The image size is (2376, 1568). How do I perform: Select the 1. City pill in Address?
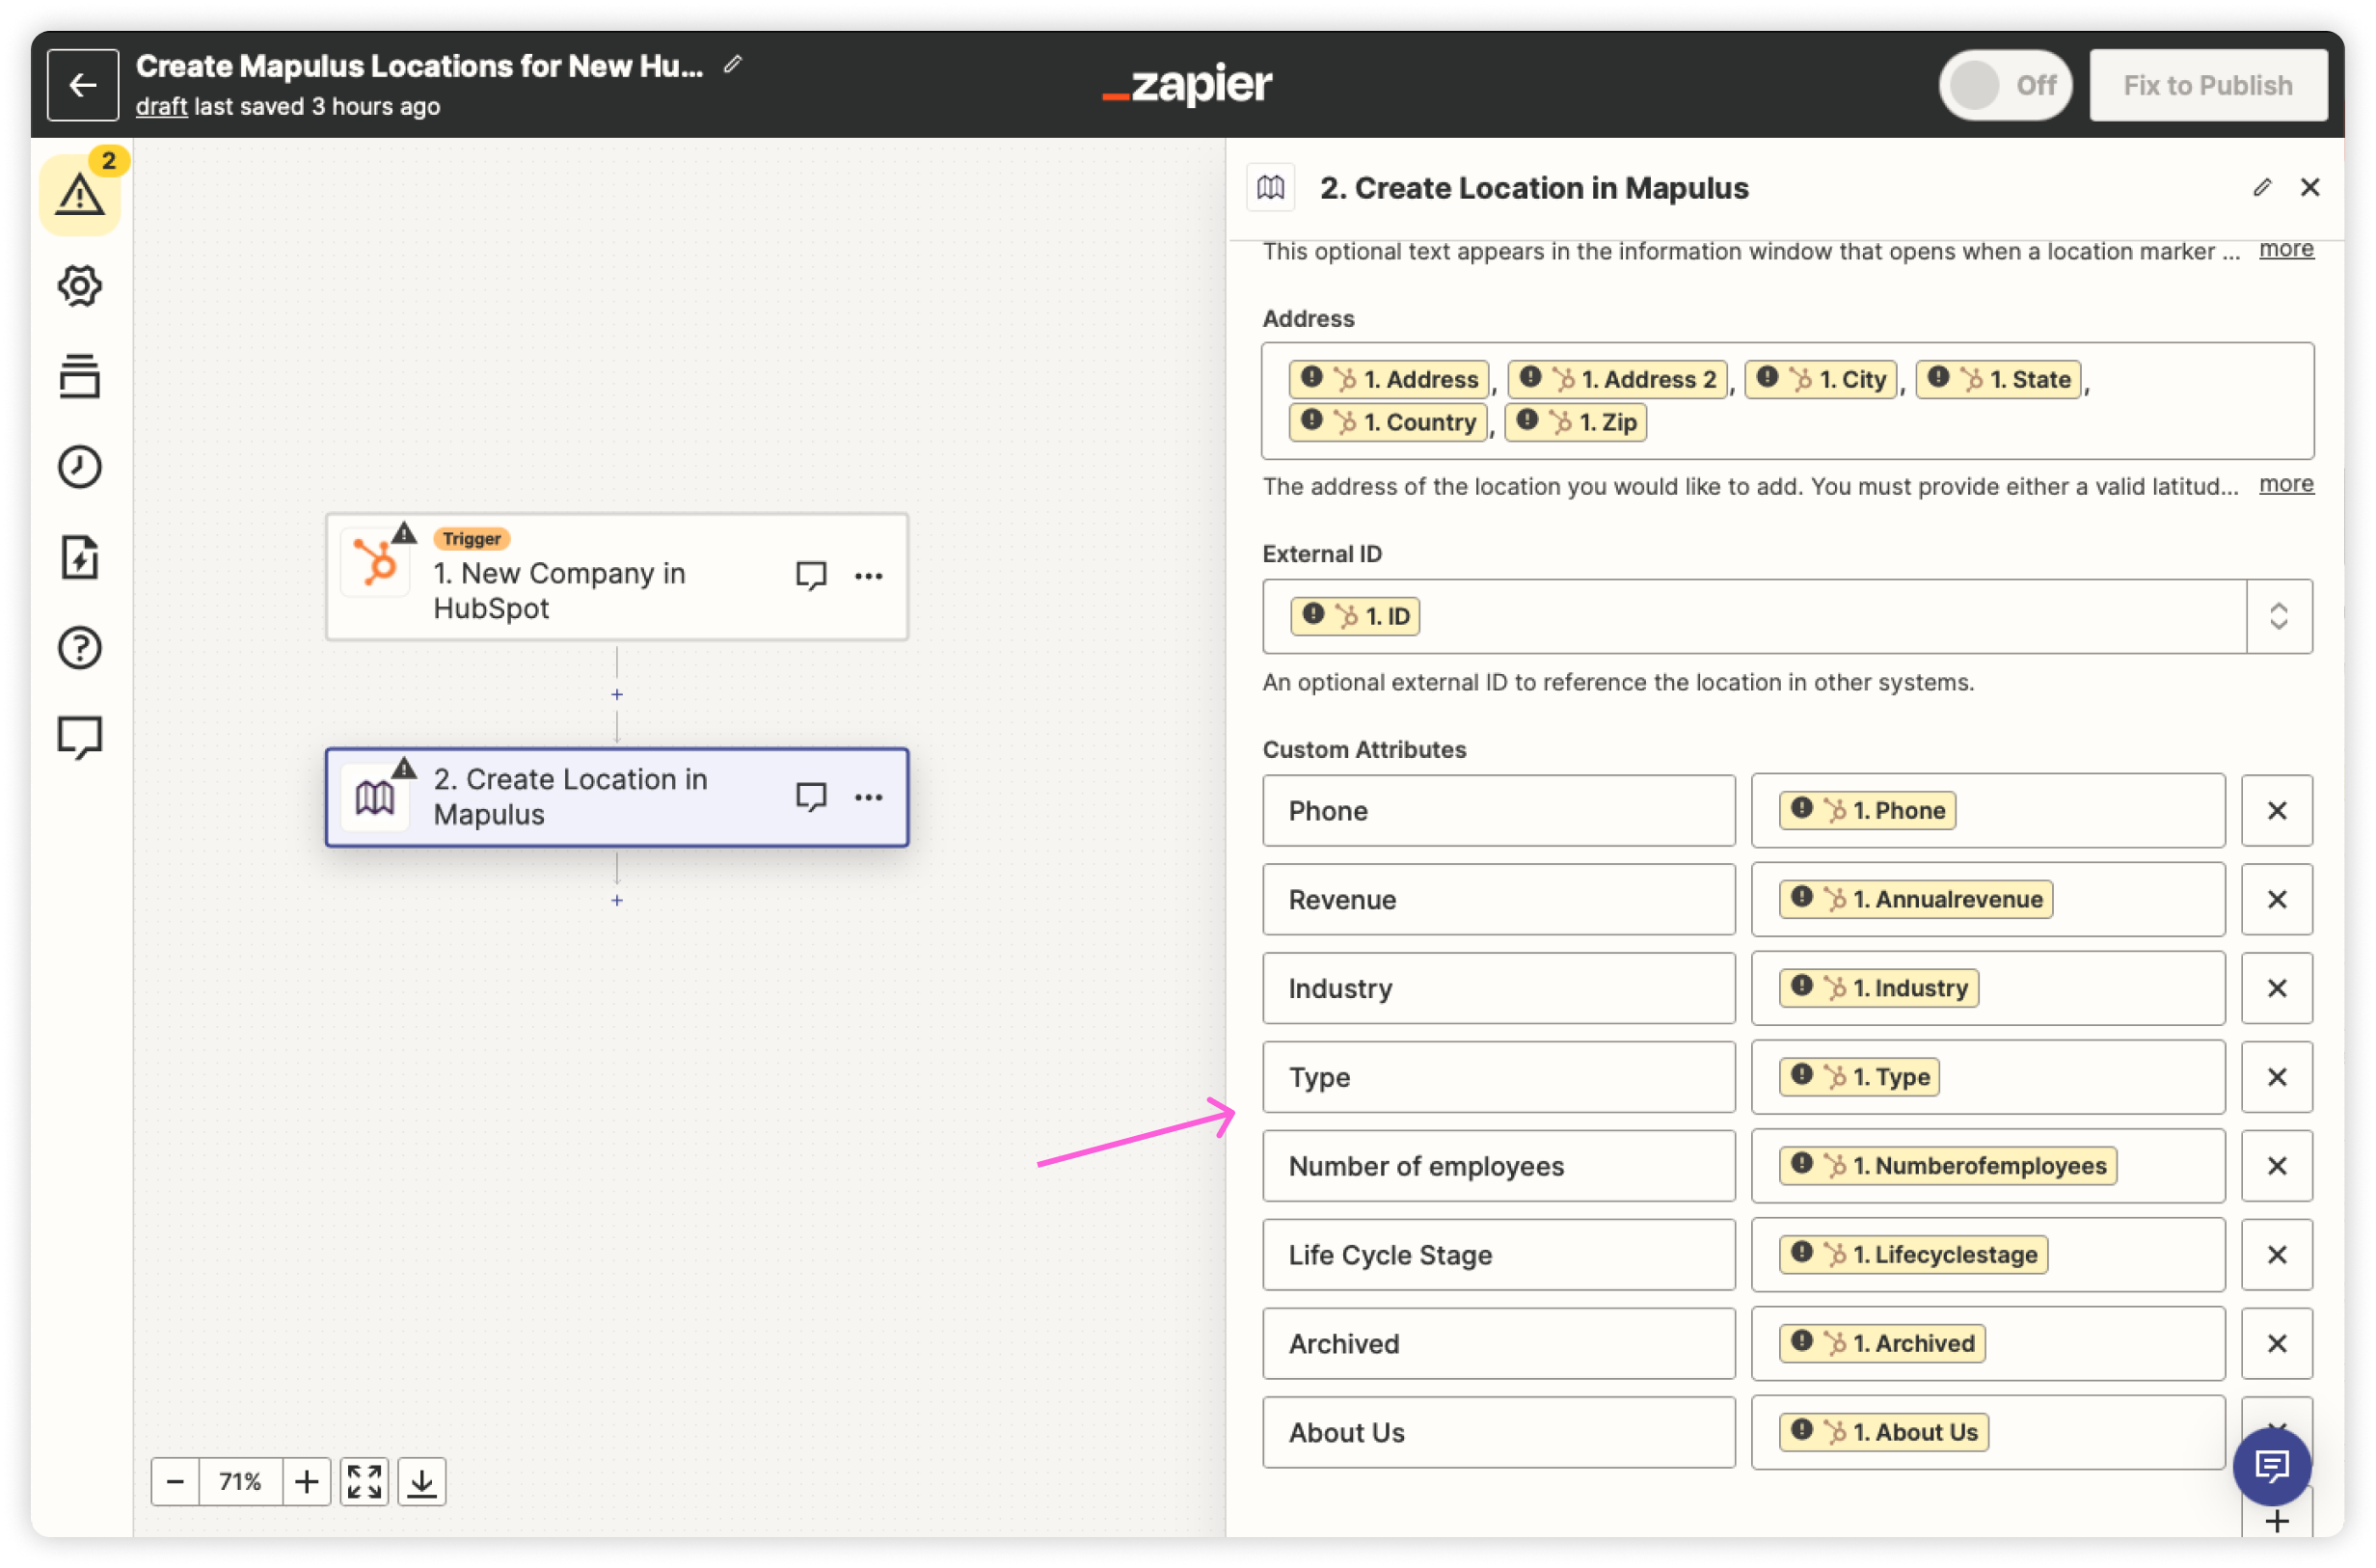1820,380
